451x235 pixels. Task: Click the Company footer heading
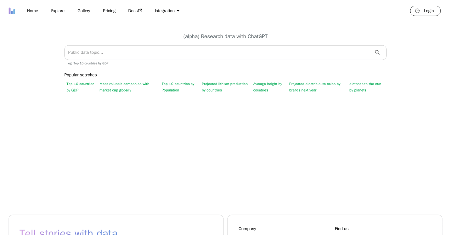[247, 229]
